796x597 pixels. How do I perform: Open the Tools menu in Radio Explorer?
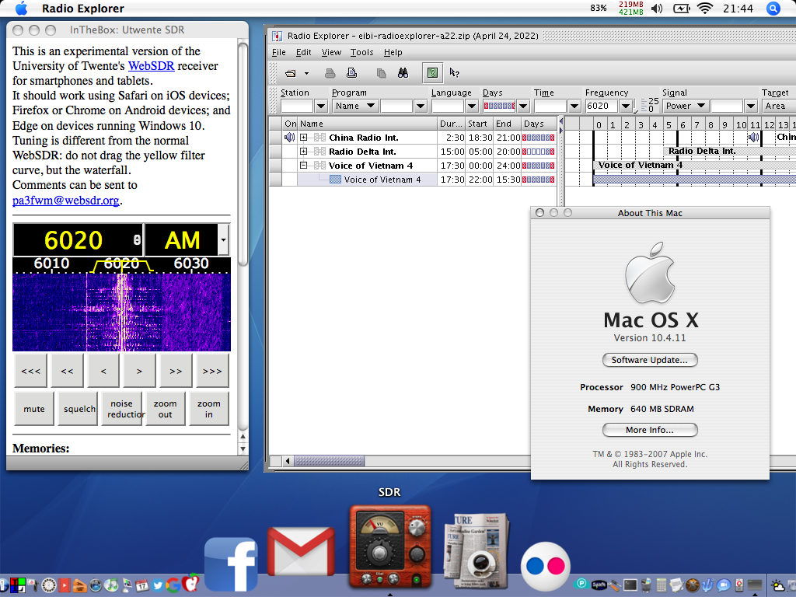pos(361,52)
